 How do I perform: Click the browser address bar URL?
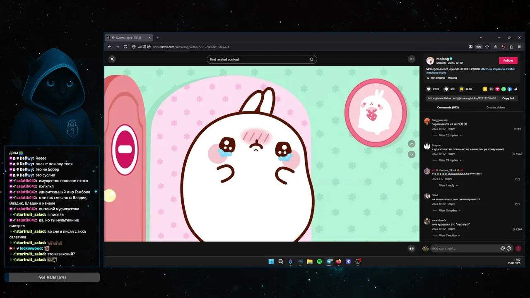click(191, 47)
